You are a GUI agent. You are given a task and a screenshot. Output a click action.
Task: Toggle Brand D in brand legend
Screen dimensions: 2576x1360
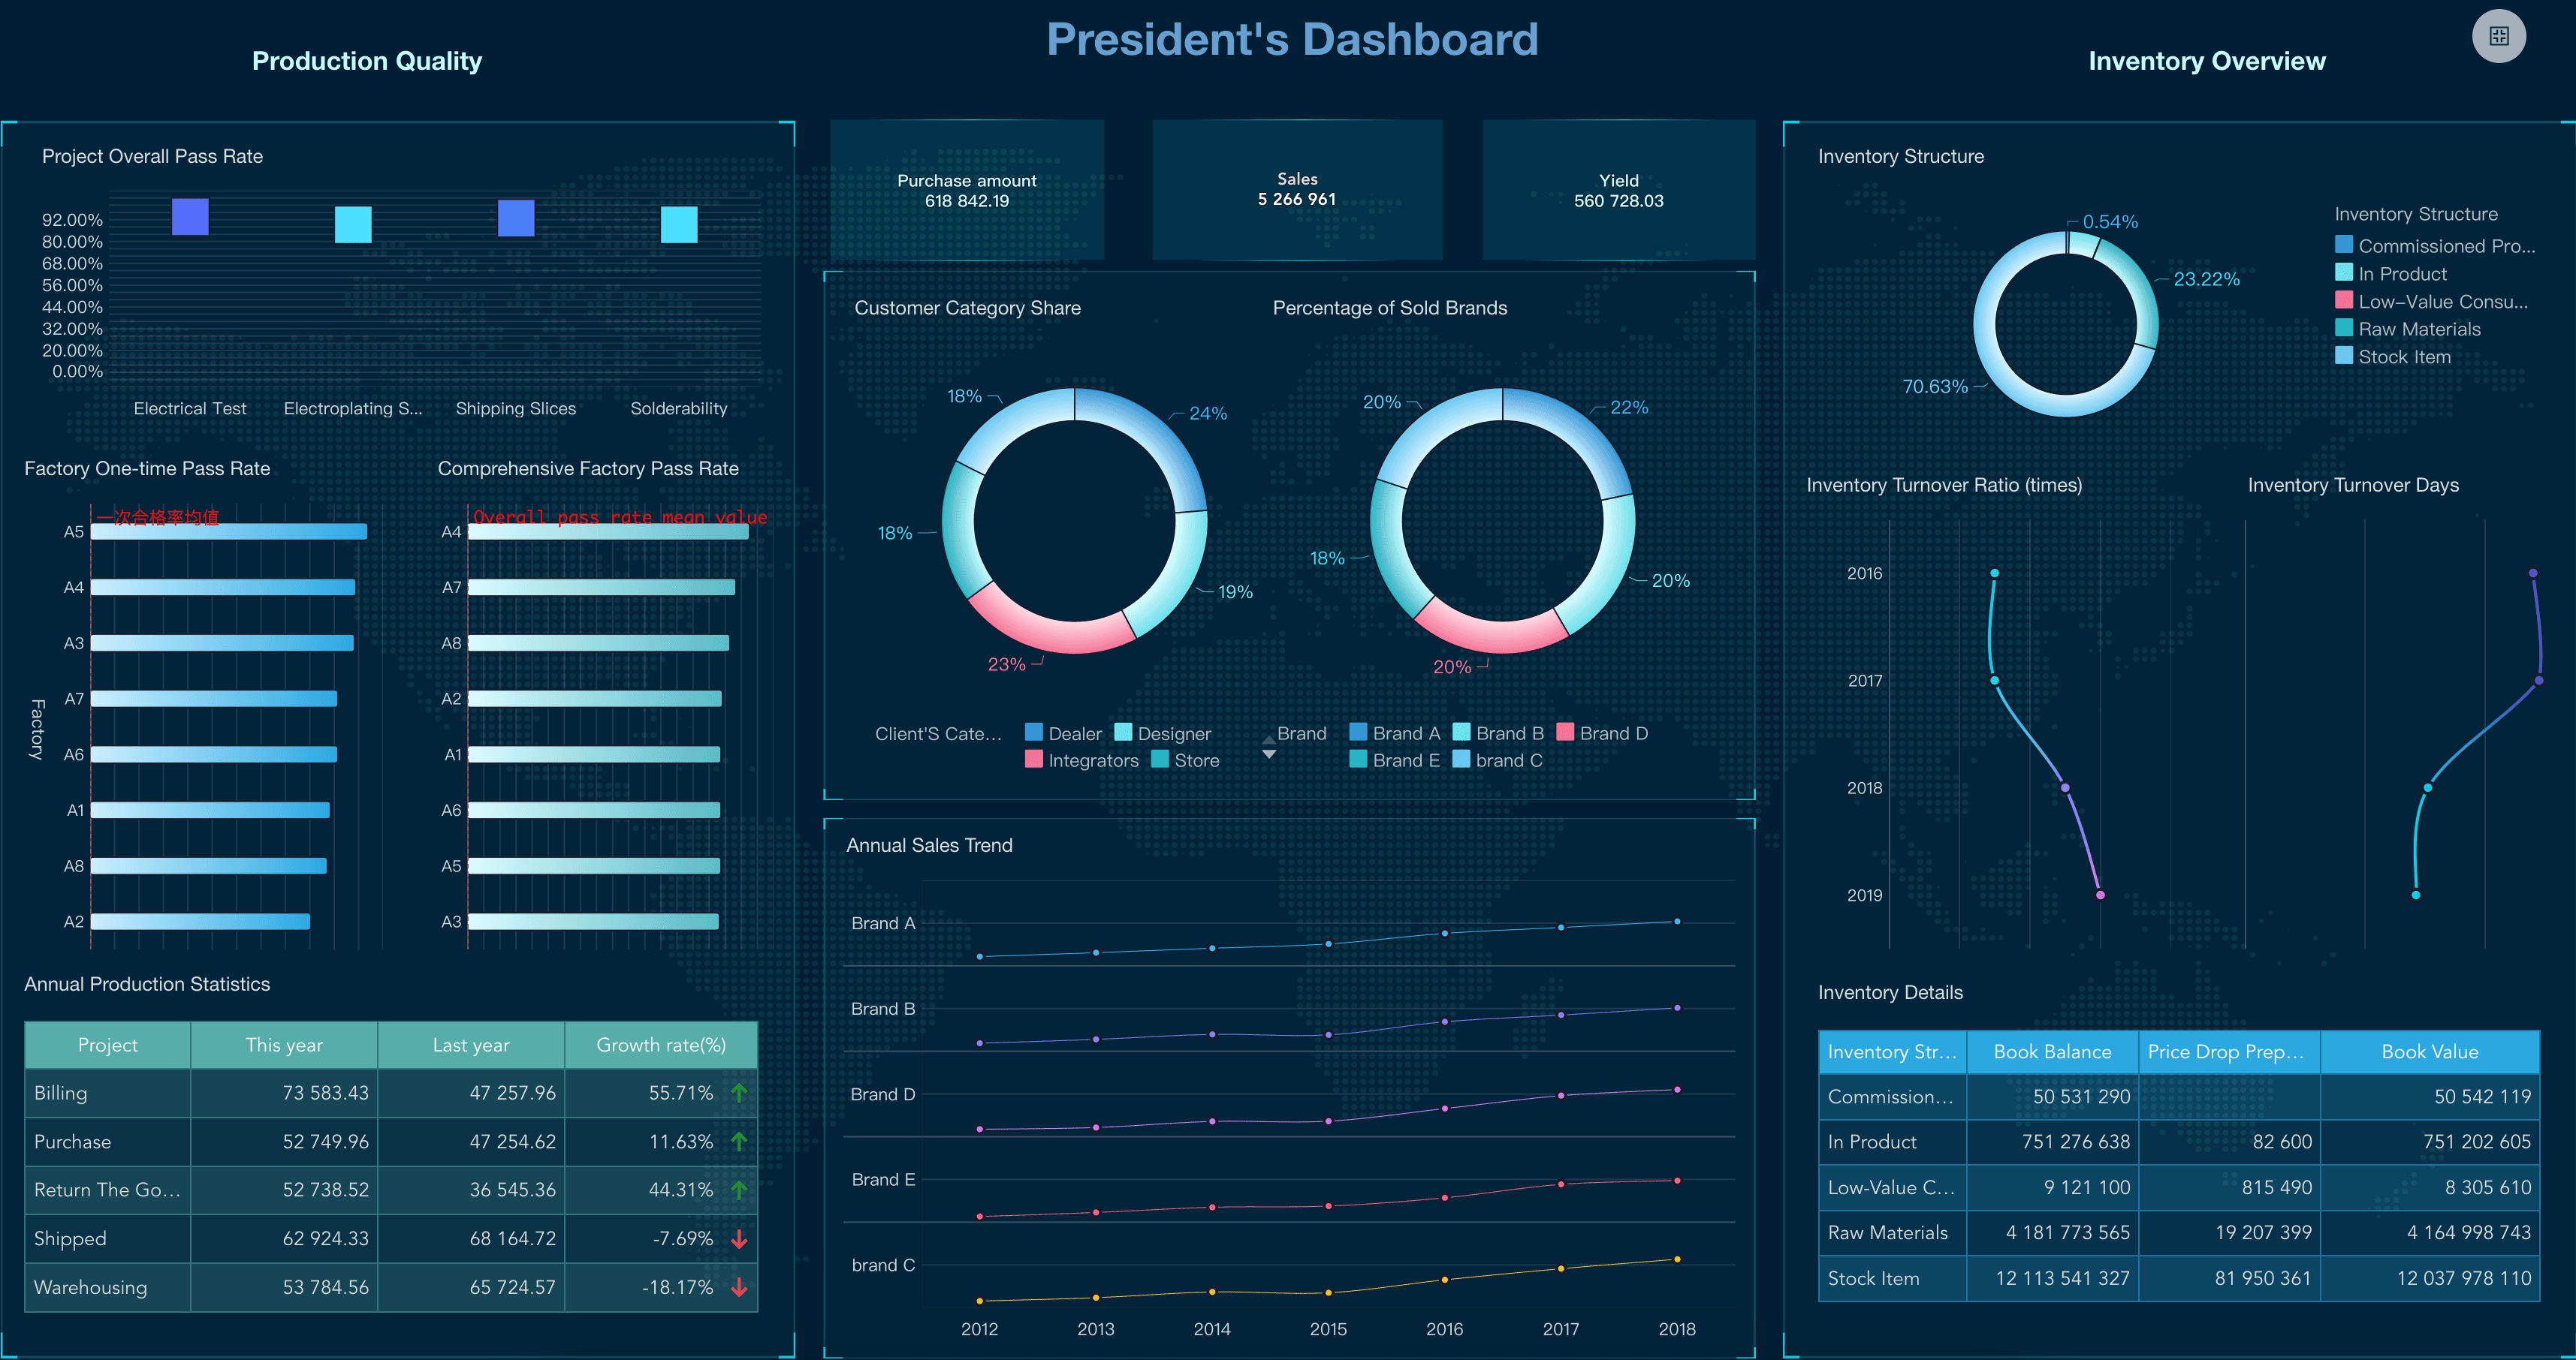(1602, 733)
